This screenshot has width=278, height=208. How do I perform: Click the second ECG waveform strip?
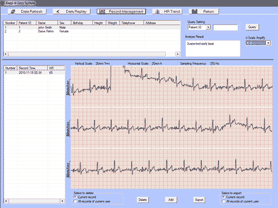point(172,128)
